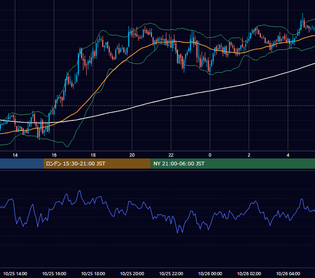Click the 0 hour label on the price chart axis

point(210,155)
